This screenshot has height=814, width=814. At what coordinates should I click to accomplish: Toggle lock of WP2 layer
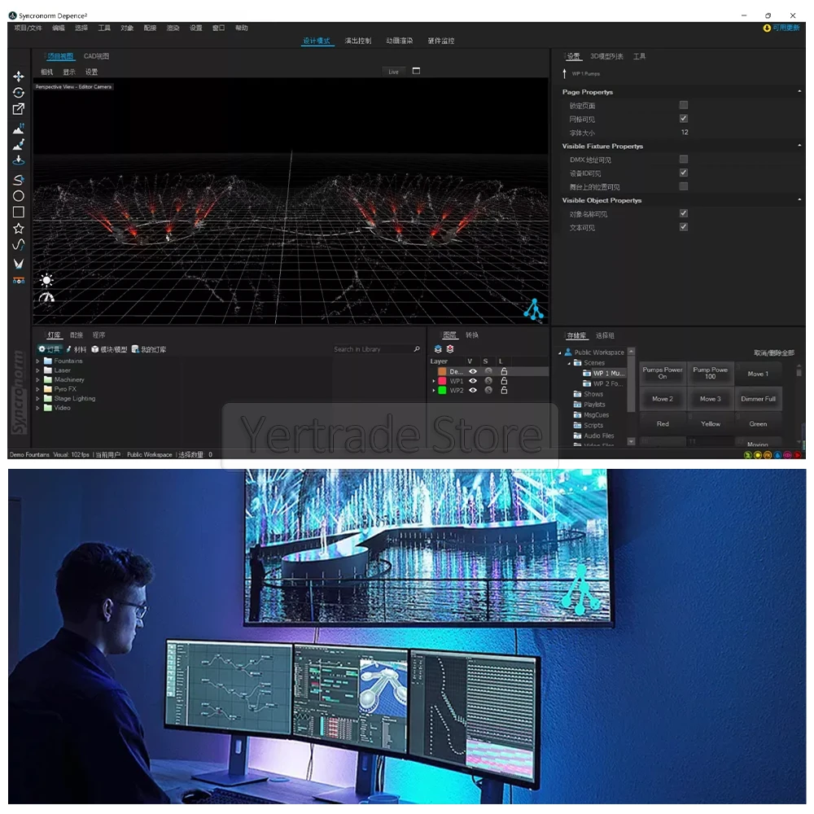point(504,390)
